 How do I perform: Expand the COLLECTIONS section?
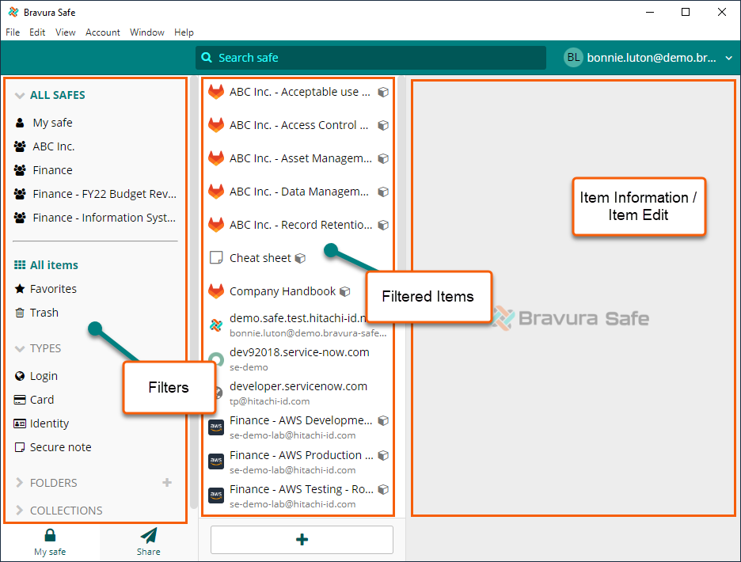click(x=19, y=511)
